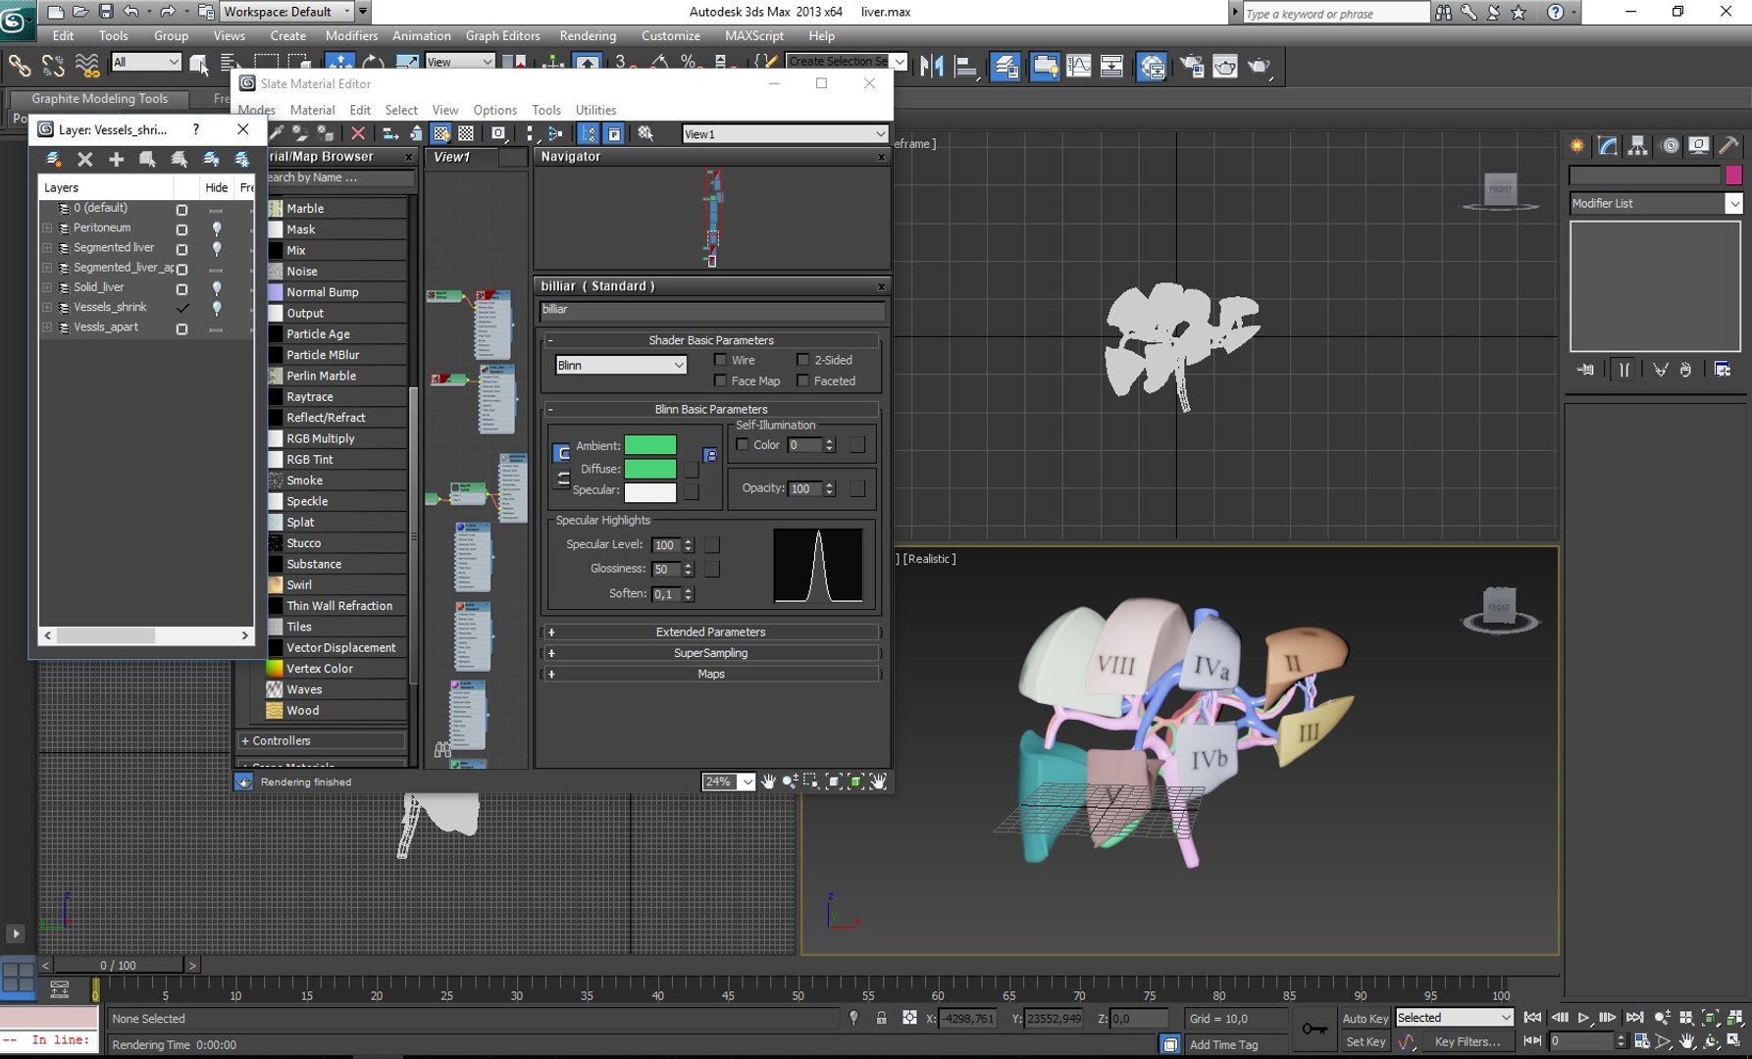
Task: Toggle the Self-Illumination Color checkbox
Action: [x=743, y=444]
